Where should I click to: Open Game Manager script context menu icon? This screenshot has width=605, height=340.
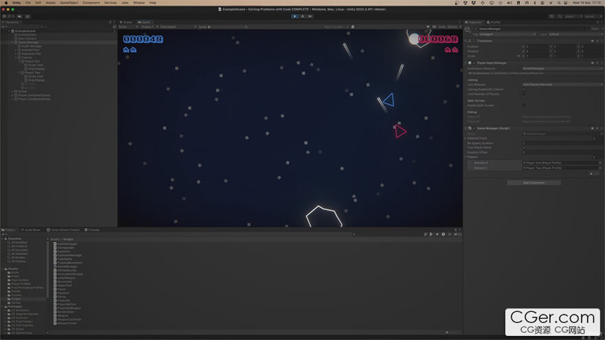[601, 128]
